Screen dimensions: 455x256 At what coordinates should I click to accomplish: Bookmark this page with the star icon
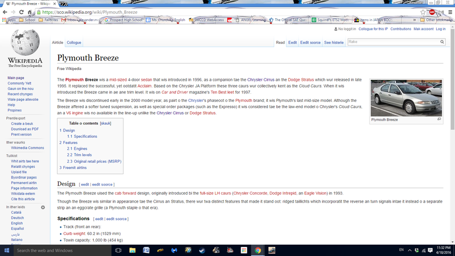point(423,12)
